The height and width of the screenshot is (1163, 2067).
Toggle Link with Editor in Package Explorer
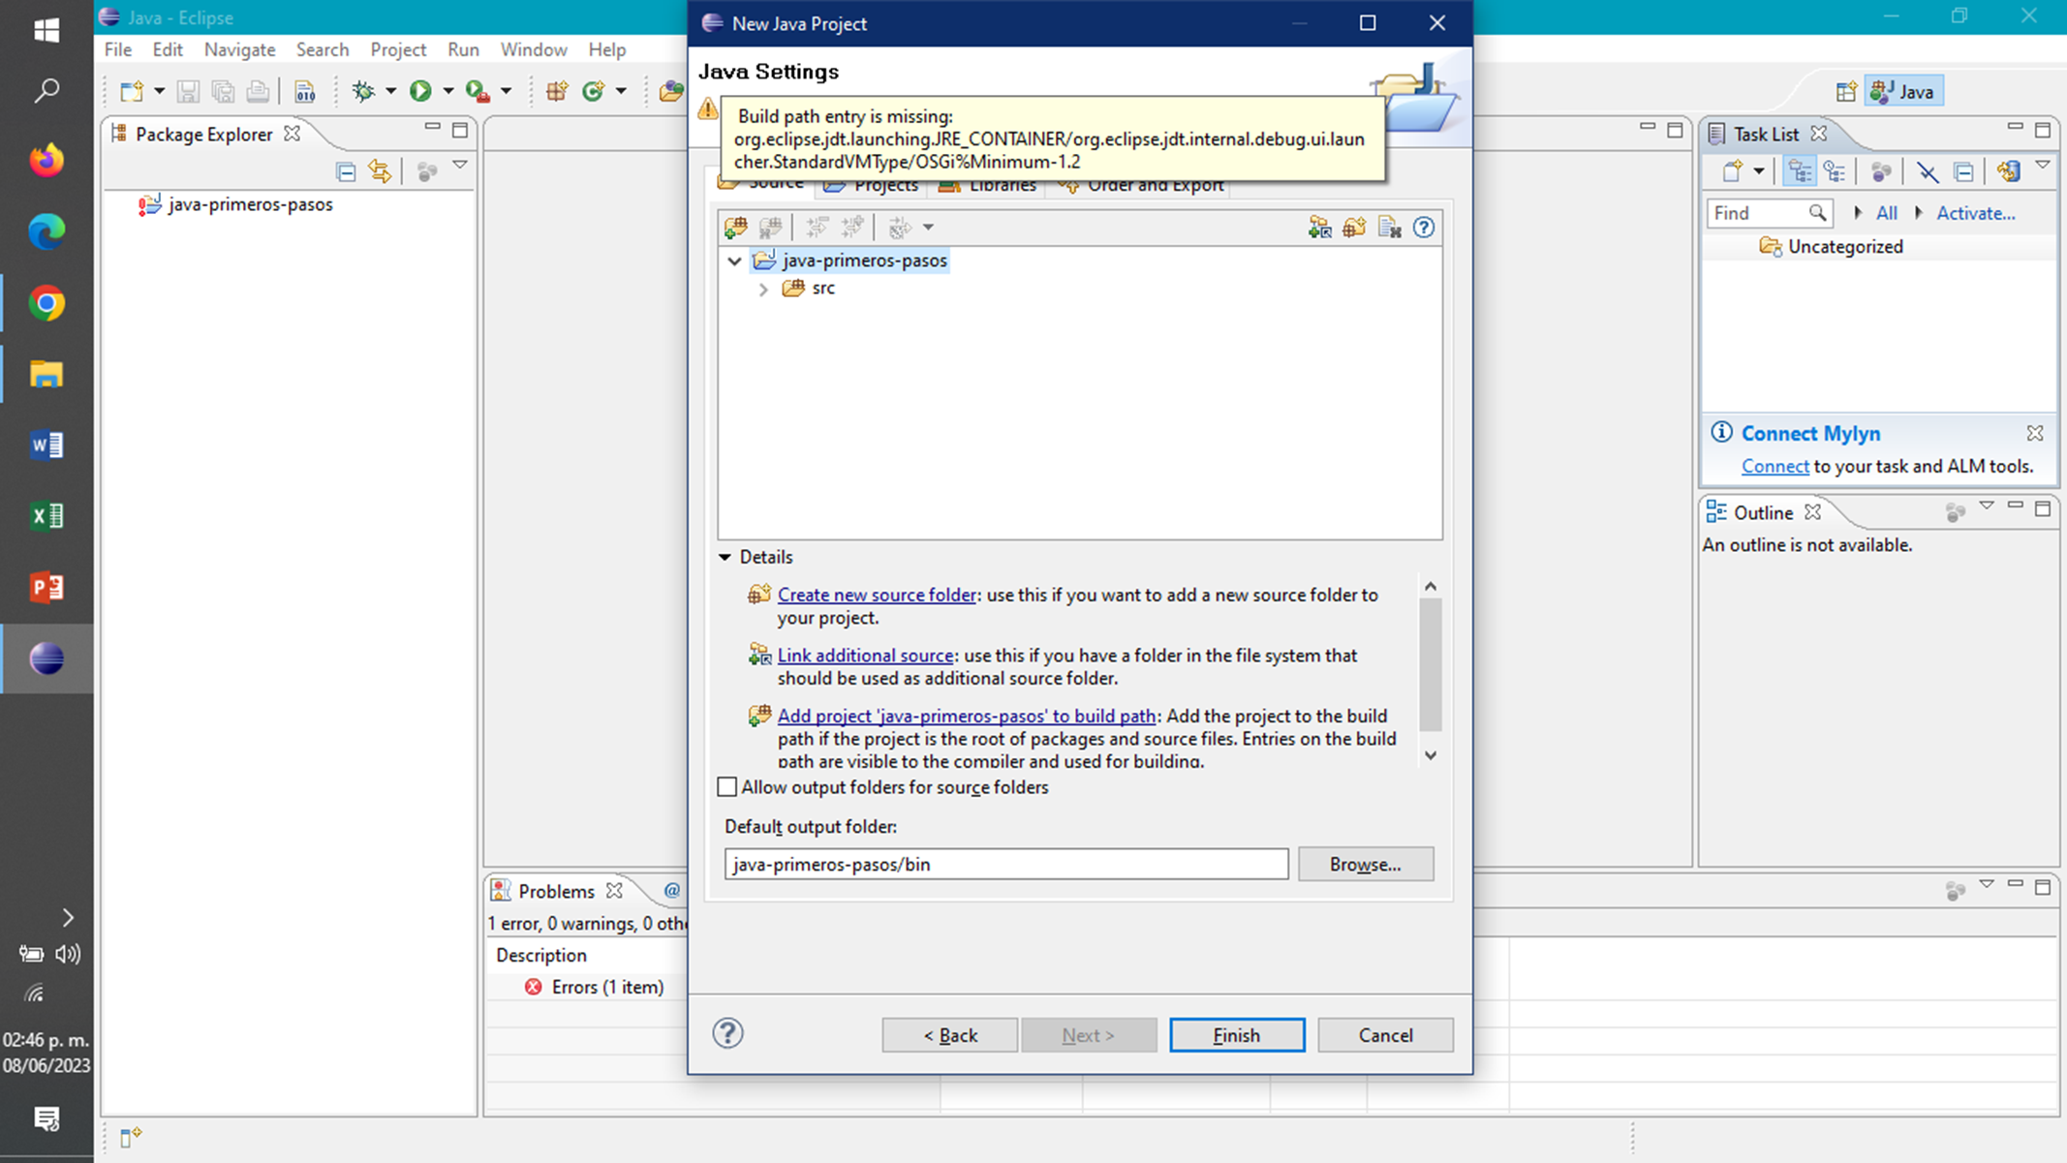[380, 171]
